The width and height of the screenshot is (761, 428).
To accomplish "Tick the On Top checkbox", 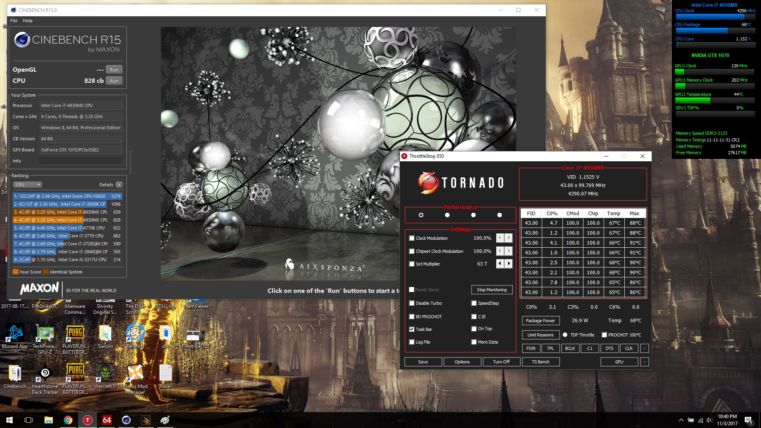I will click(x=474, y=329).
